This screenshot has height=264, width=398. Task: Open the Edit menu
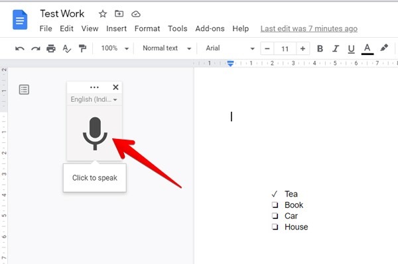(66, 28)
